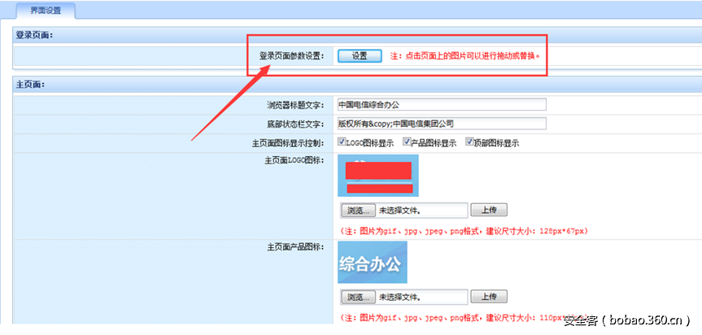Click the 未选择文件 text under 综合办公 image
702x335 pixels.
click(x=399, y=297)
